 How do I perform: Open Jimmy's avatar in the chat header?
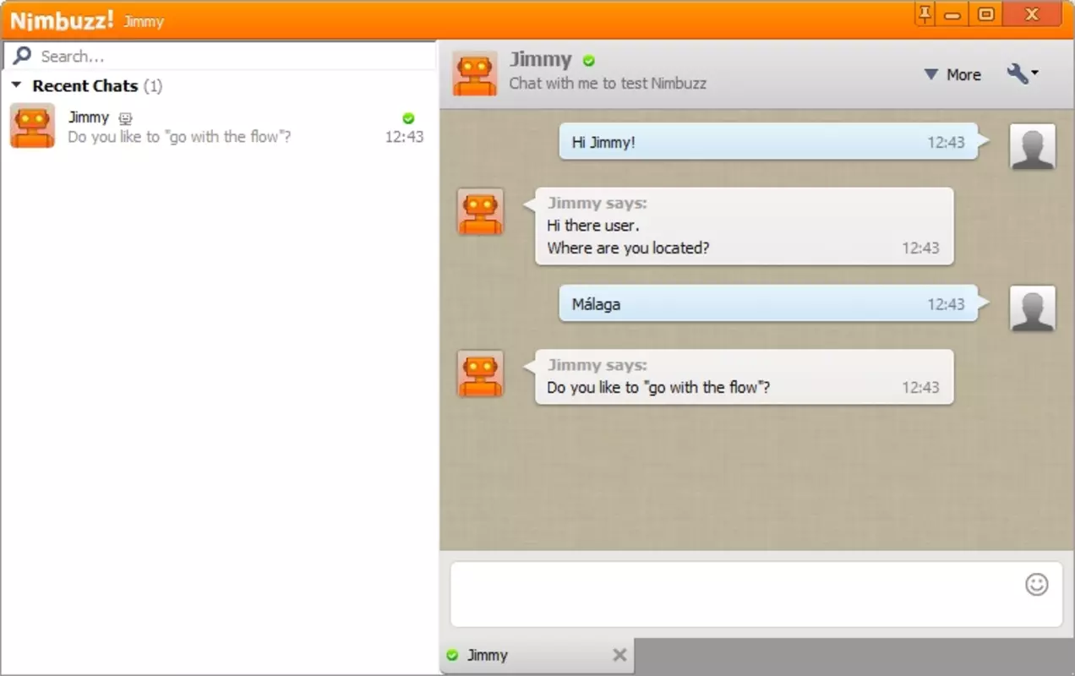tap(474, 73)
